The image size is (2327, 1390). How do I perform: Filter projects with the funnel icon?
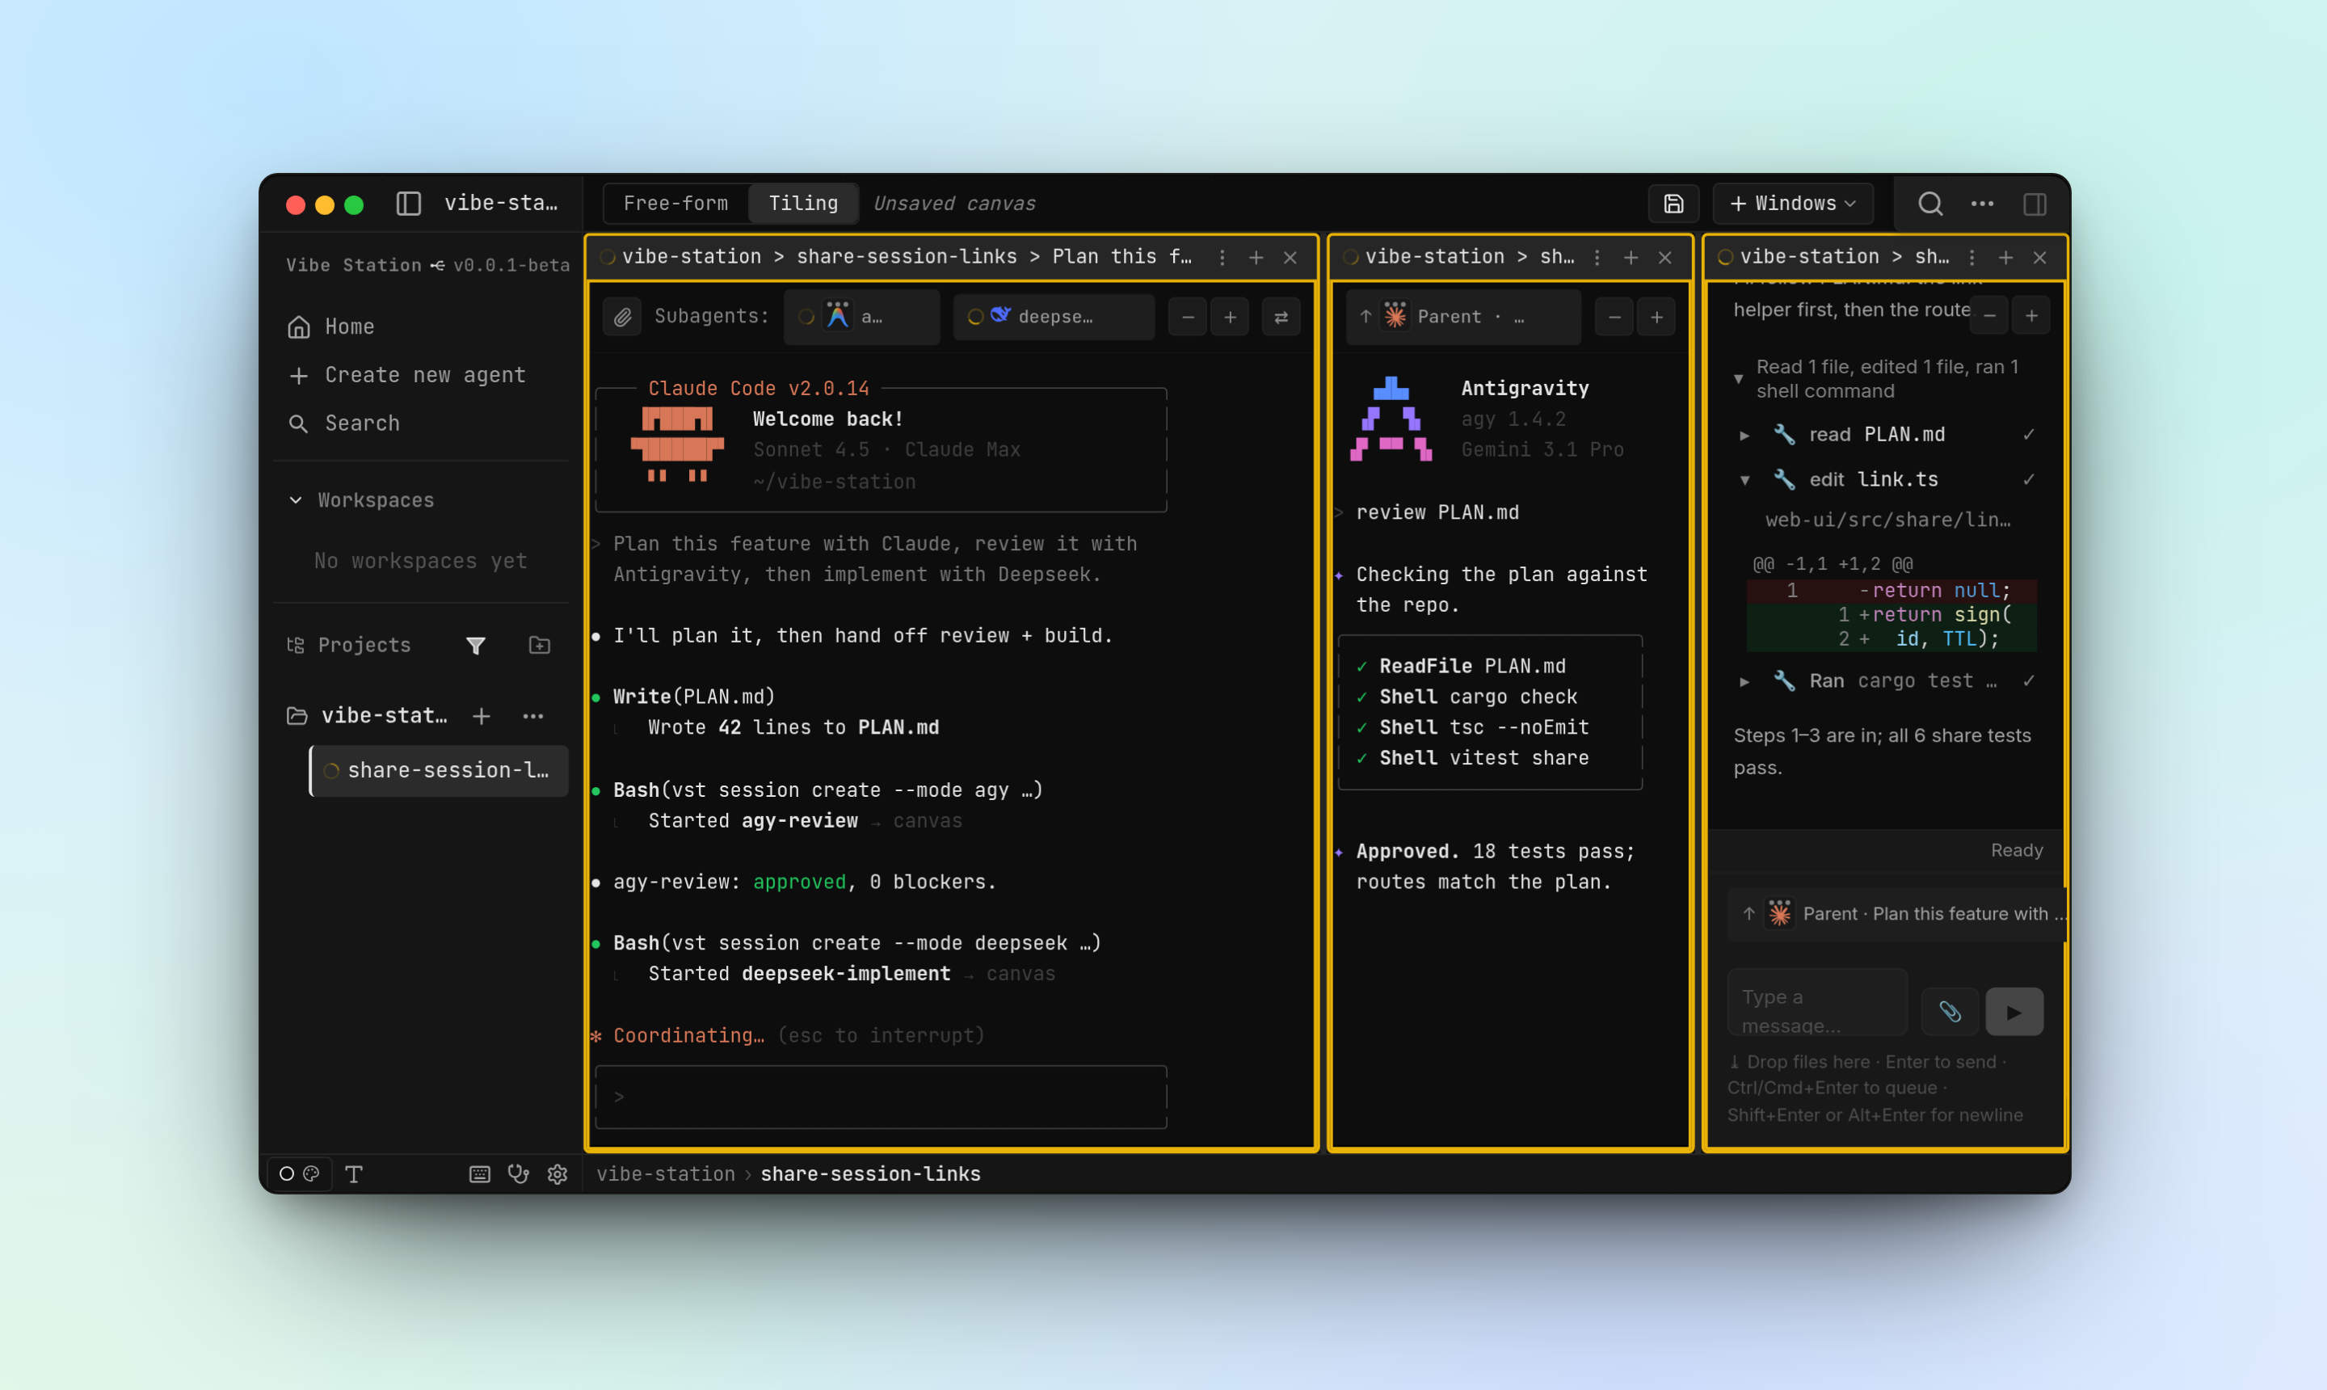476,646
